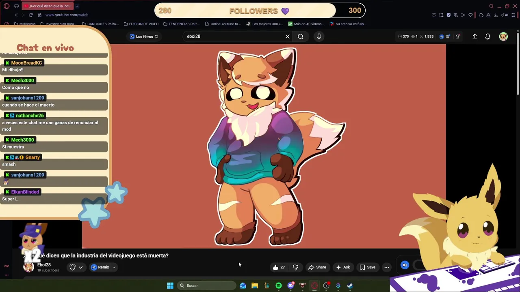Open the send/flow arrow icon
520x292 pixels.
(x=463, y=15)
